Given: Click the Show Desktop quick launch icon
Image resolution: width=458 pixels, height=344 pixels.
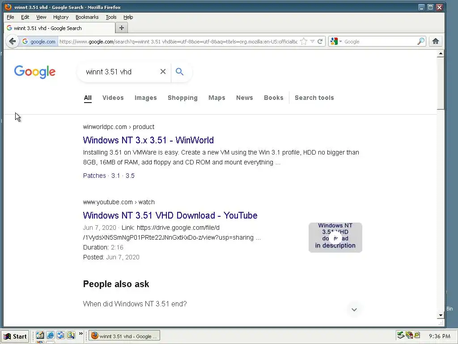Looking at the screenshot, I should click(x=40, y=335).
